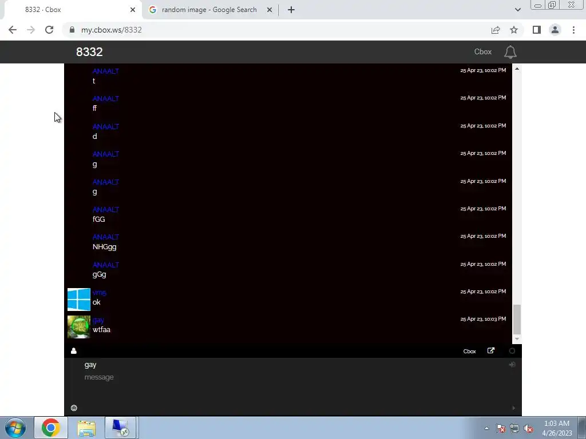Click the network tray icon
This screenshot has height=439, width=586.
[x=514, y=429]
